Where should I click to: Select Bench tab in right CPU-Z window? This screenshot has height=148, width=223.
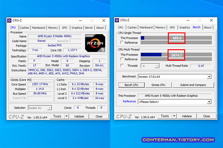pos(197,27)
